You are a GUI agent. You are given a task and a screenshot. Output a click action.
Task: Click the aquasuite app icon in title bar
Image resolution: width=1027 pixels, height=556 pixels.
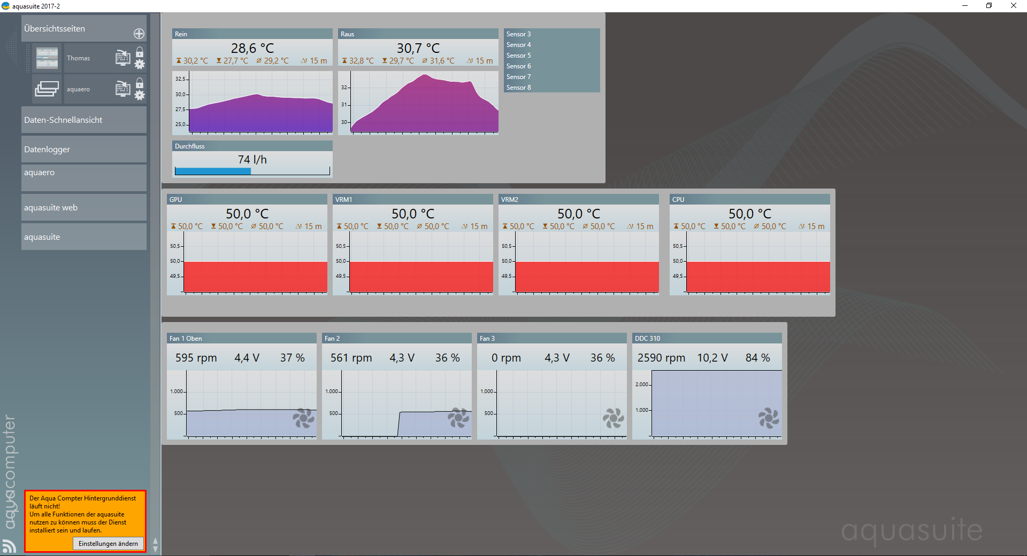[6, 6]
